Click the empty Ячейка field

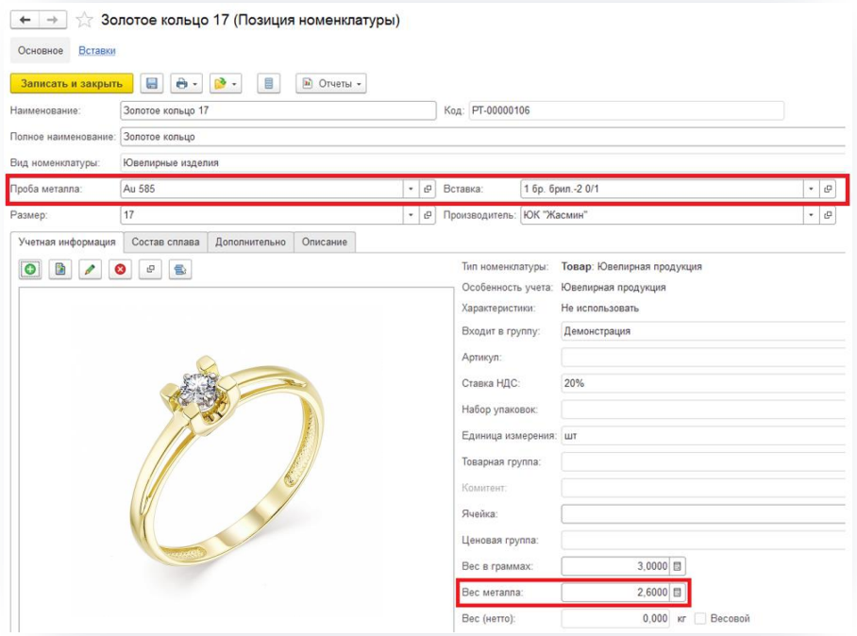[703, 514]
